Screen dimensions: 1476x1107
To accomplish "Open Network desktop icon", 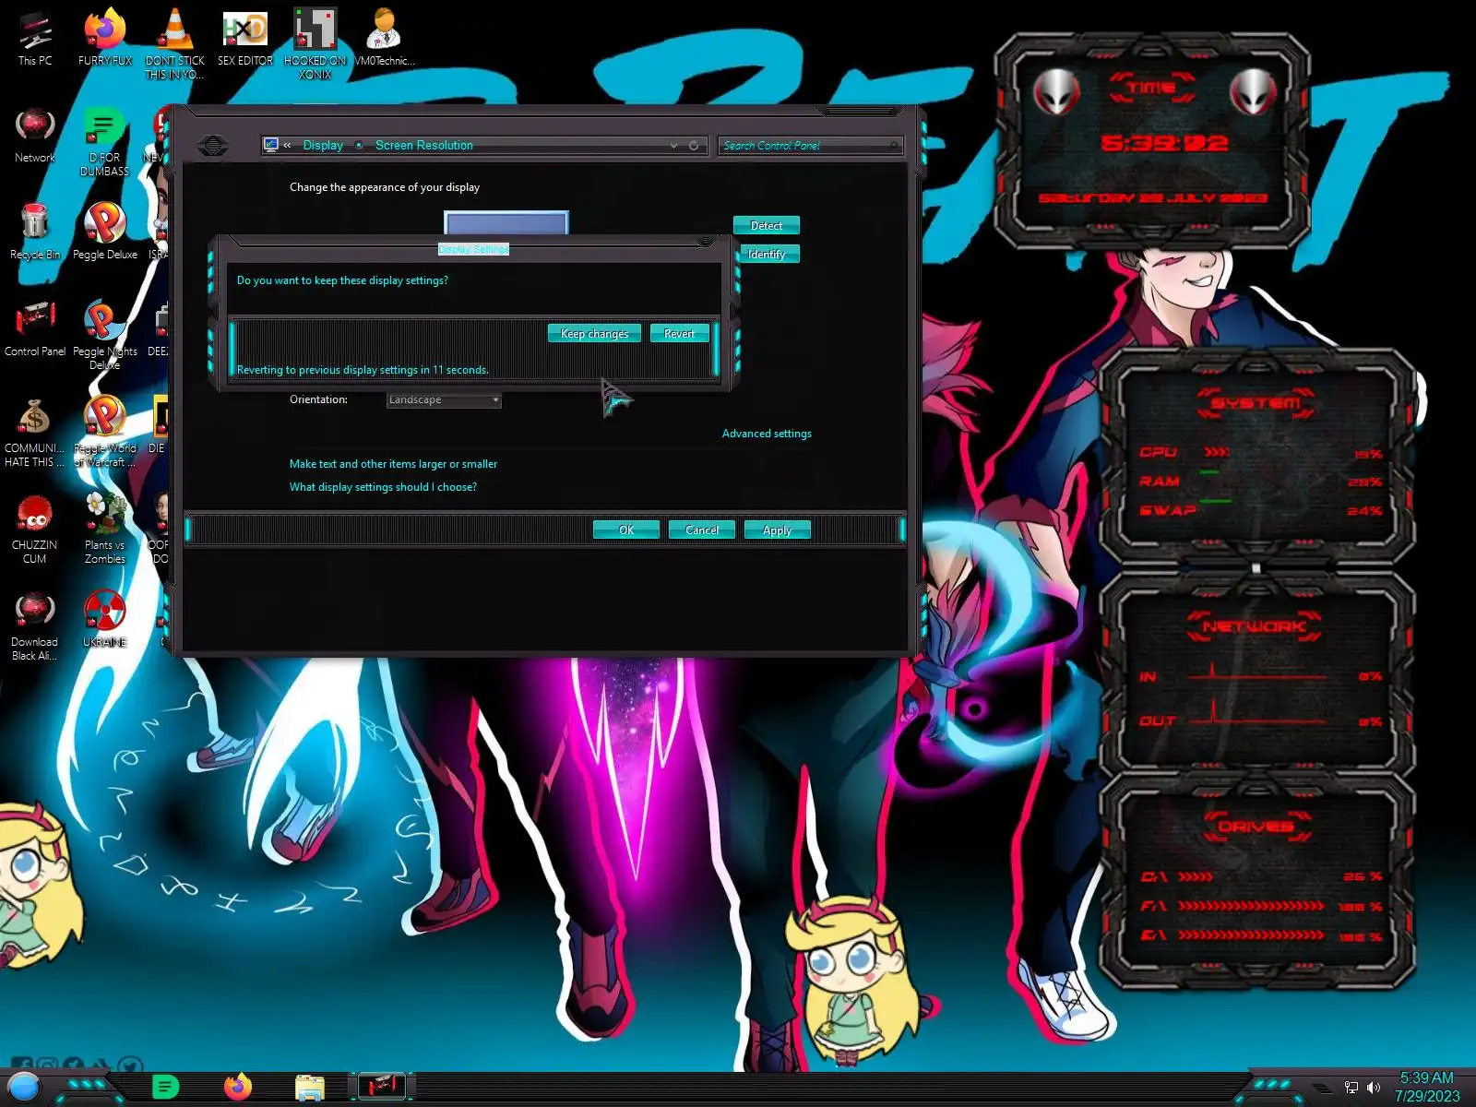I will (x=35, y=135).
